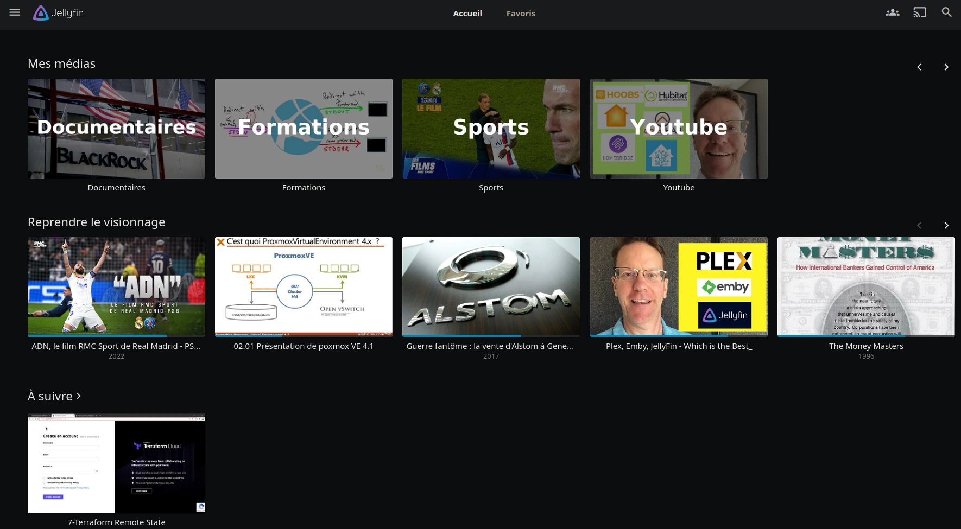Resume the Alstom Guerre fantôme thumbnail

tap(491, 286)
